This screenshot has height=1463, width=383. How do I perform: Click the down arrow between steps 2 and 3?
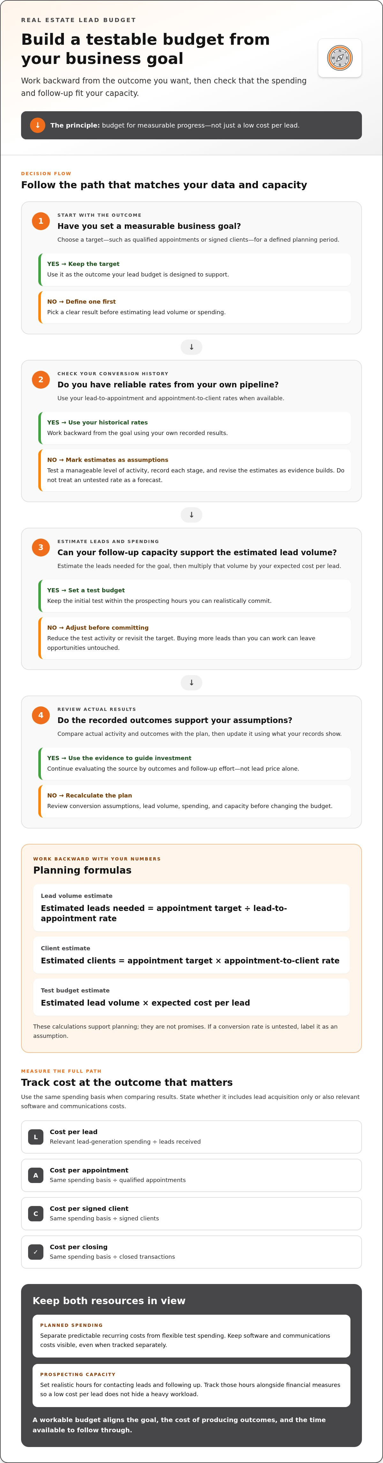pos(191,515)
